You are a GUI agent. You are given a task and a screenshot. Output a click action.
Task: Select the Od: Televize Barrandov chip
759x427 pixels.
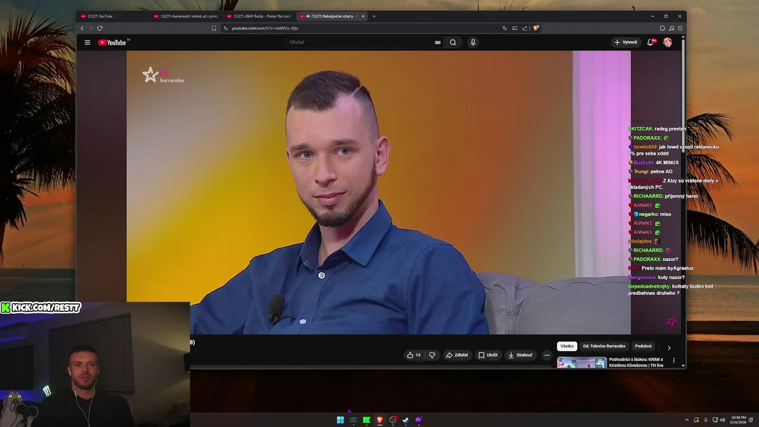click(604, 346)
